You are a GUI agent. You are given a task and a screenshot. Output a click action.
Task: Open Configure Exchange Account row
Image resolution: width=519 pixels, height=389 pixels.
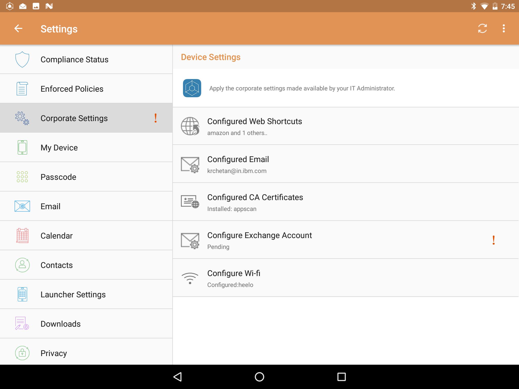pos(346,240)
